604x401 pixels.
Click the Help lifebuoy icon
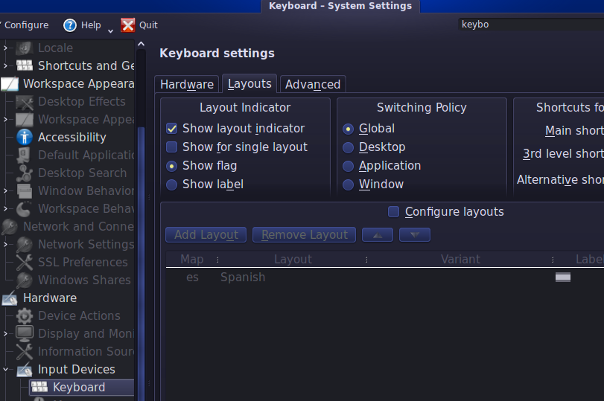(70, 25)
